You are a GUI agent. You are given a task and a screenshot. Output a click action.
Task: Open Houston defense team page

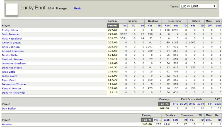[7, 124]
